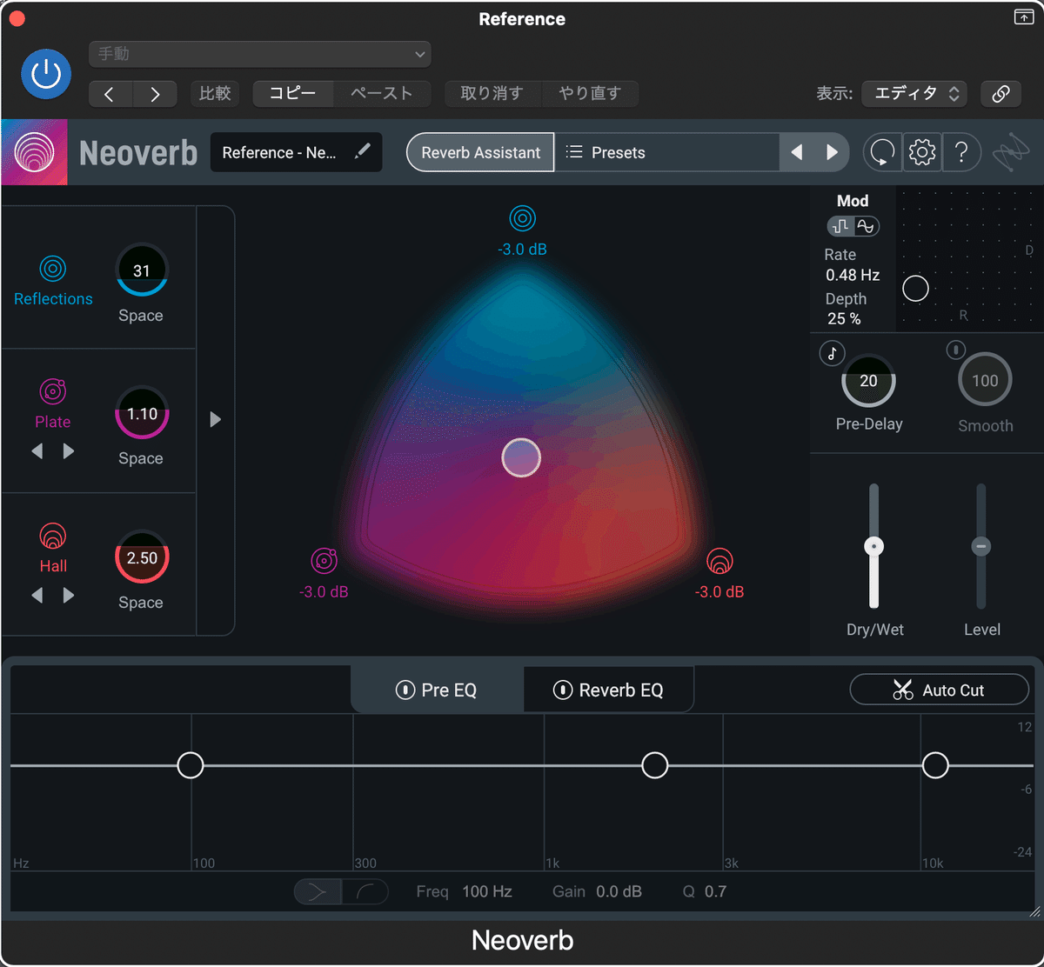
Task: Click the 取り消す undo button
Action: pyautogui.click(x=492, y=94)
